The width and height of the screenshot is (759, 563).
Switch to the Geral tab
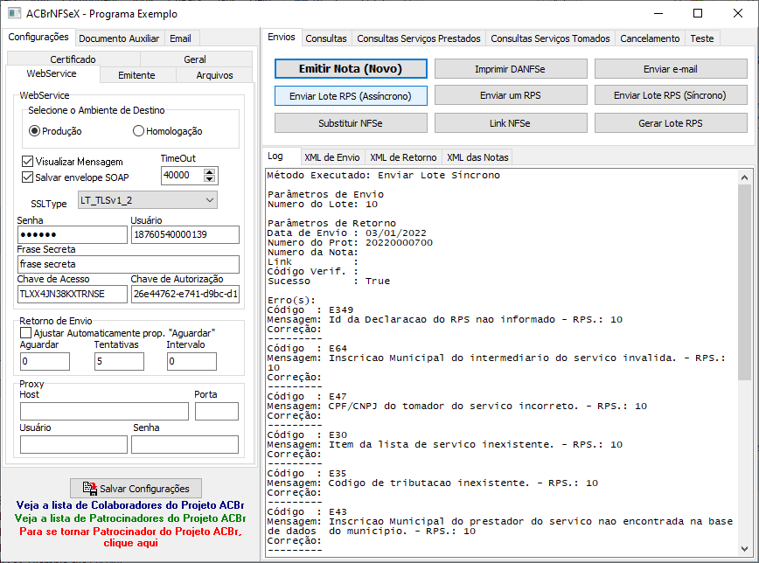(195, 59)
